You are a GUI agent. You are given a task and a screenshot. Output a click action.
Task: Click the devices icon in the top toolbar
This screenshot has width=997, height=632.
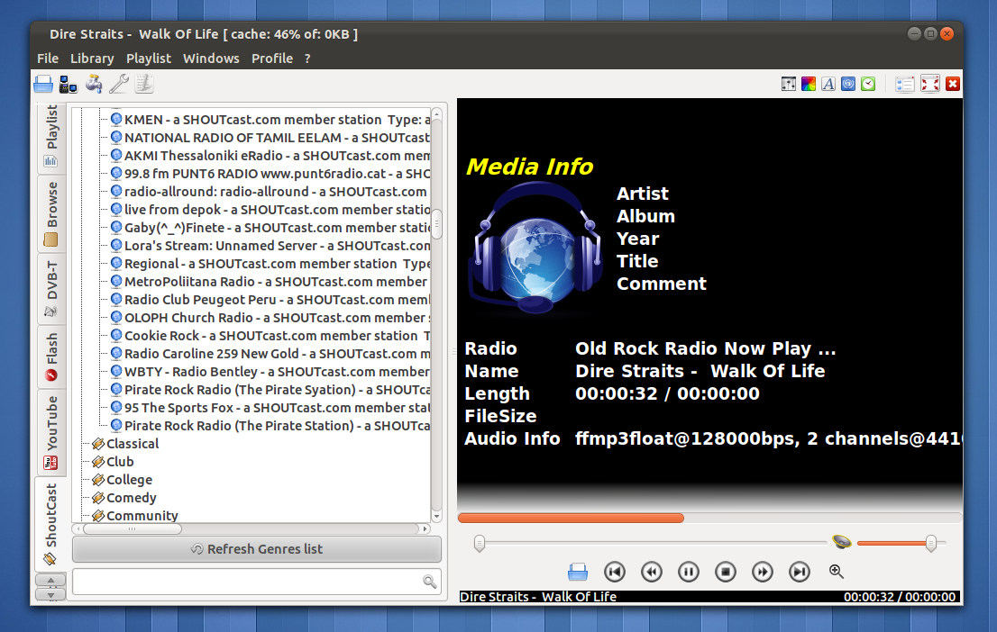68,84
